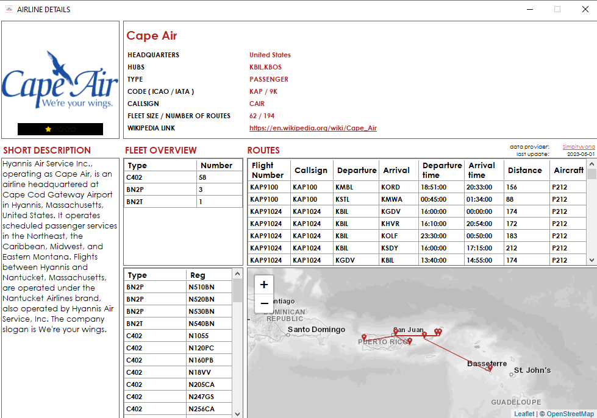Screen dimensions: 597x418
Task: Zoom in on the routes map
Action: click(x=264, y=285)
